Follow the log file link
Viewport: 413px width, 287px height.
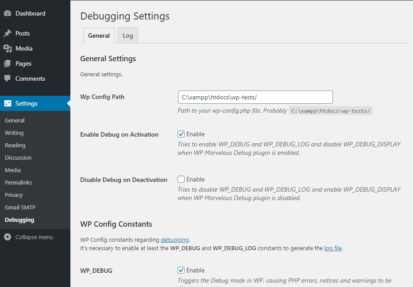[333, 248]
